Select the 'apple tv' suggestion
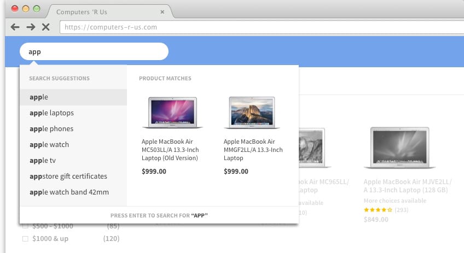 coord(73,161)
